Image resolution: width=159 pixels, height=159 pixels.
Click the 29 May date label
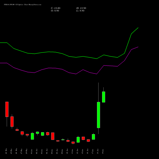[26, 151]
